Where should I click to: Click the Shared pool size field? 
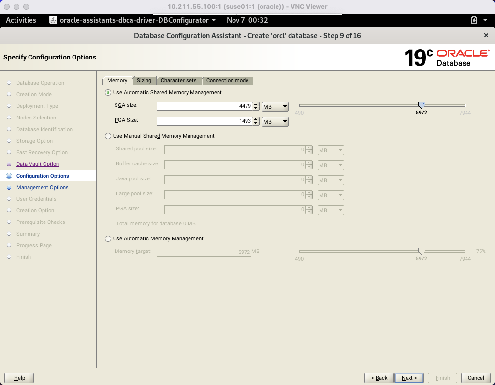pos(235,150)
